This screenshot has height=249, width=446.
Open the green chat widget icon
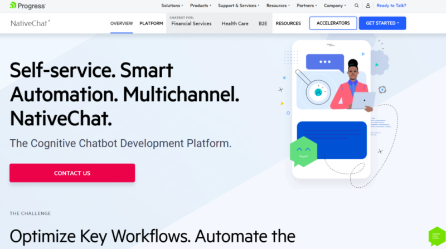[x=436, y=236]
